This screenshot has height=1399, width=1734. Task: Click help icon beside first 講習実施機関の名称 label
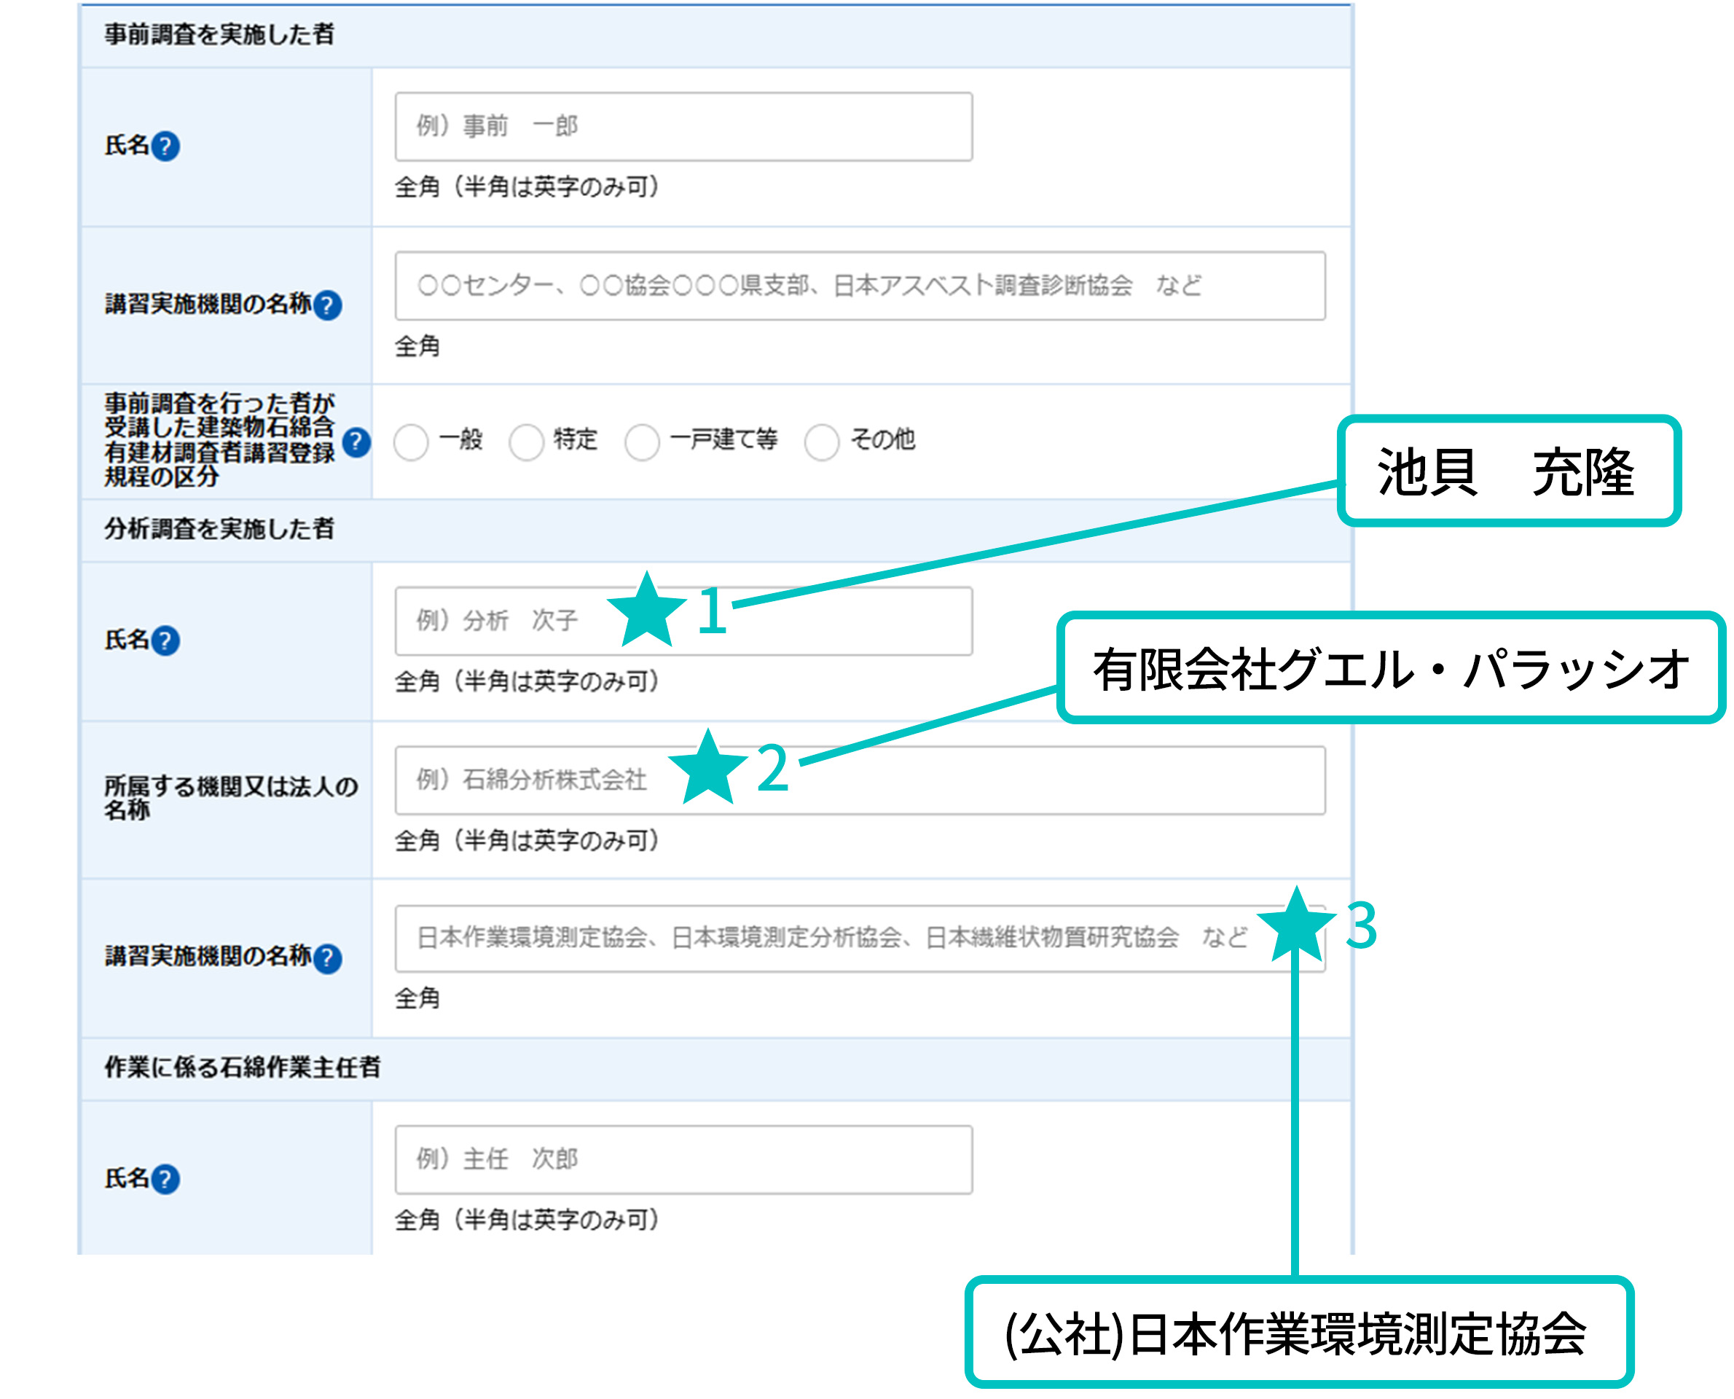coord(327,305)
